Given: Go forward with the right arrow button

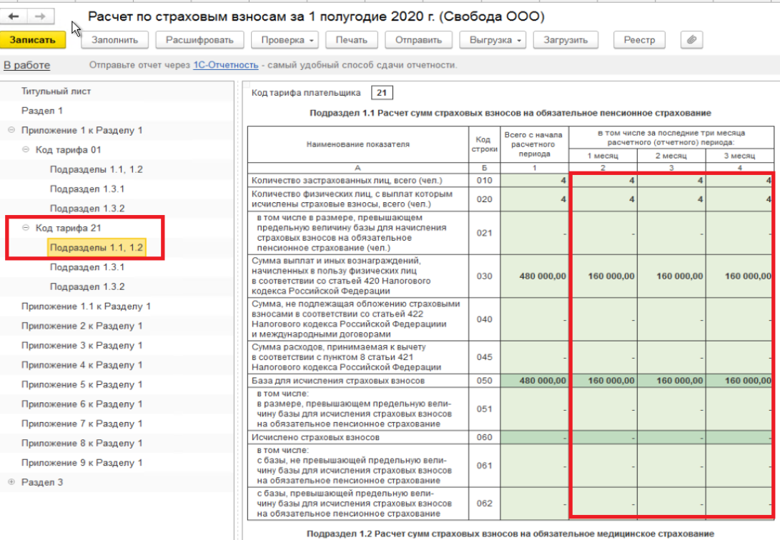Looking at the screenshot, I should 41,16.
